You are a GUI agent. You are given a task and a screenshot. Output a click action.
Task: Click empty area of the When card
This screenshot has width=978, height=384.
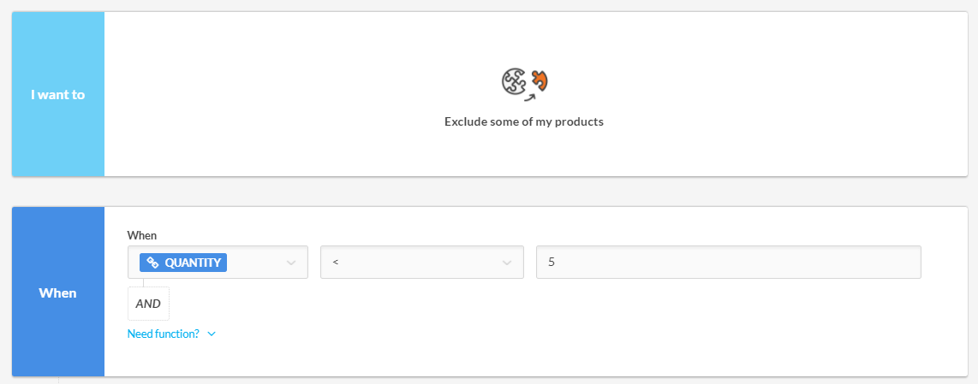[561, 330]
